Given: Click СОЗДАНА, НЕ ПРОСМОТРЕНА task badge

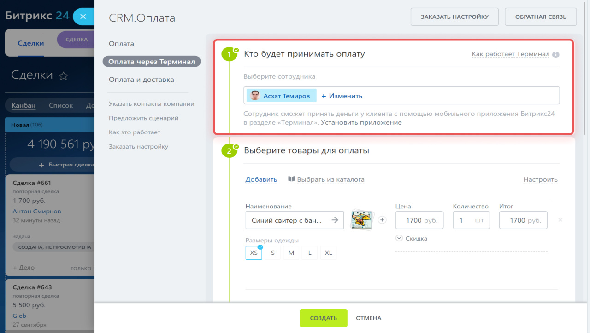Looking at the screenshot, I should tap(53, 247).
